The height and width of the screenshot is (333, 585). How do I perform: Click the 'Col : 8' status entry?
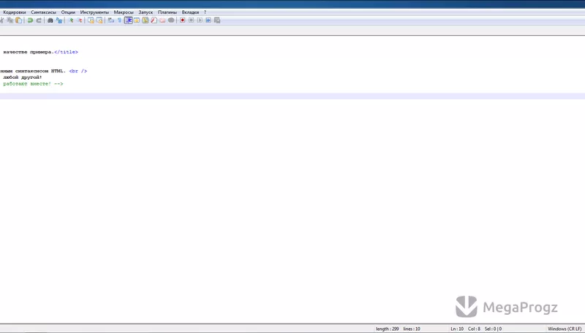point(474,329)
